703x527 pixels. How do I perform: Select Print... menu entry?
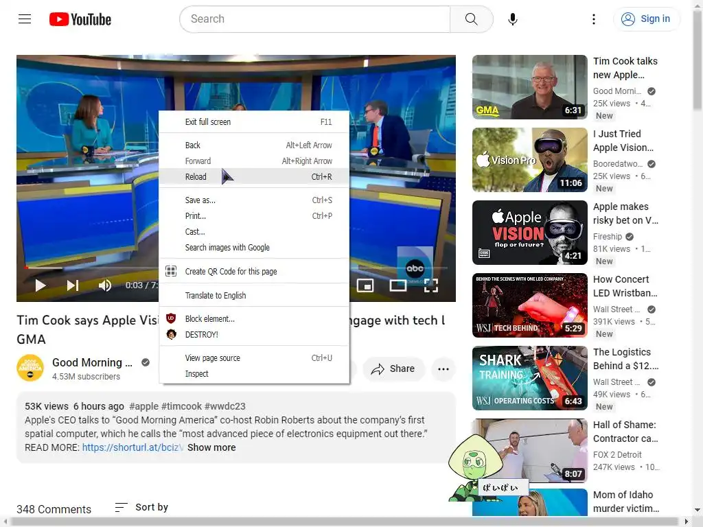pos(254,216)
